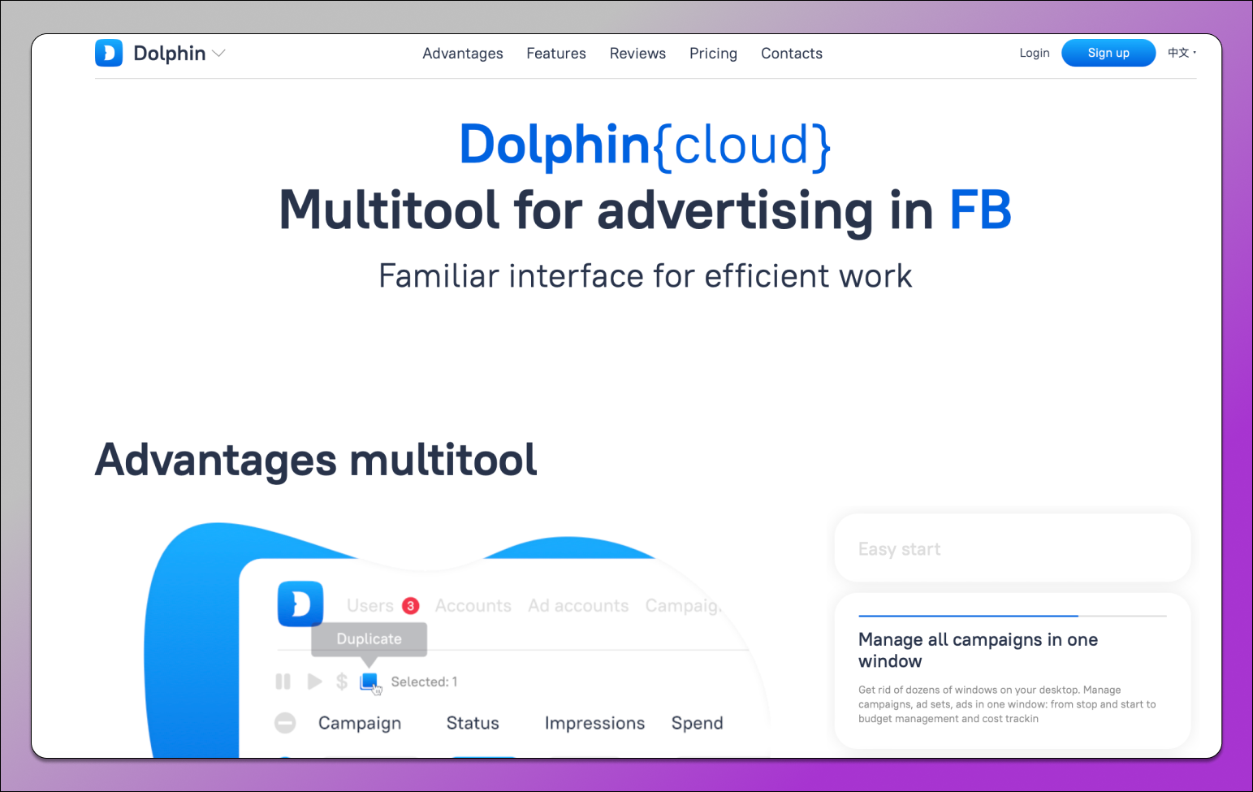The width and height of the screenshot is (1253, 792).
Task: Click the play icon in preview toolbar
Action: coord(314,682)
